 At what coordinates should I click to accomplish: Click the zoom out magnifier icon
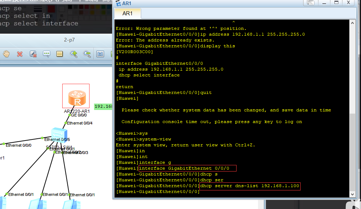pos(87,54)
